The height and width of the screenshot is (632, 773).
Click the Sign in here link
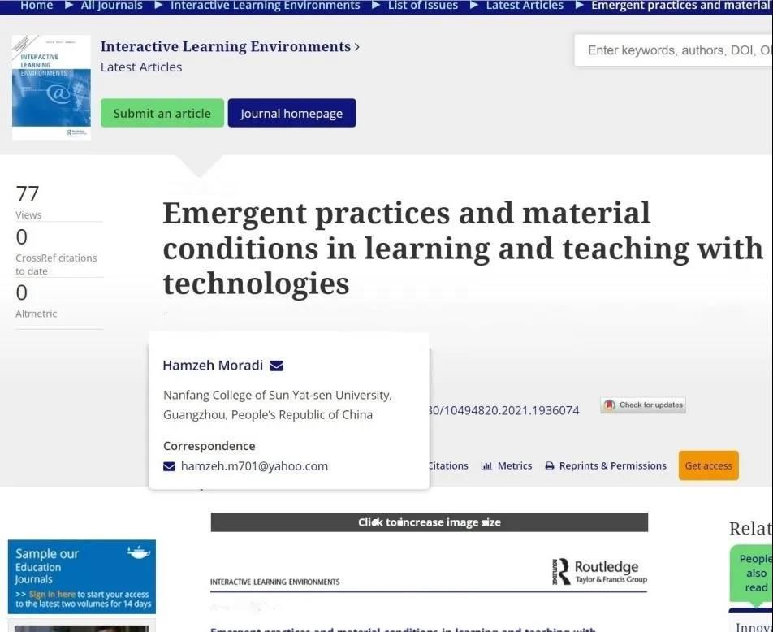52,595
